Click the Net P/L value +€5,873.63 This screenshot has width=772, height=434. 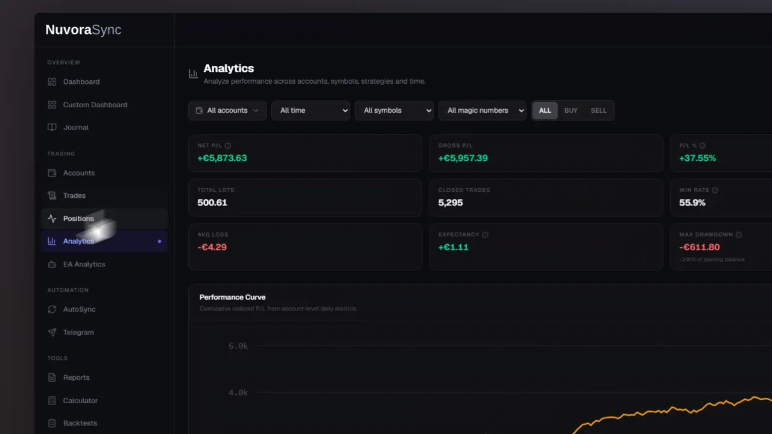pyautogui.click(x=222, y=158)
